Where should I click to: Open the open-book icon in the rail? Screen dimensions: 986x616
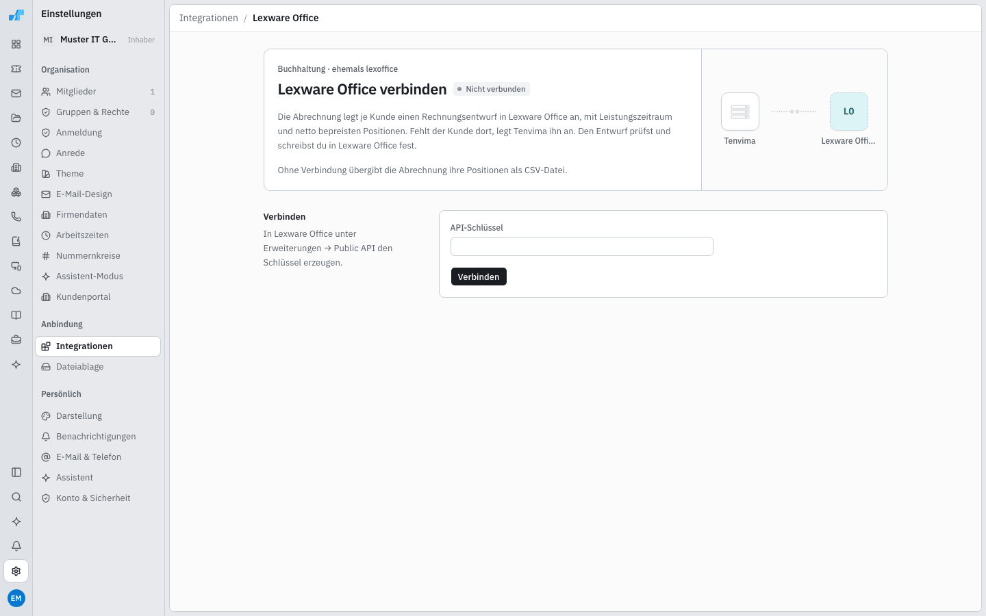[x=16, y=316]
